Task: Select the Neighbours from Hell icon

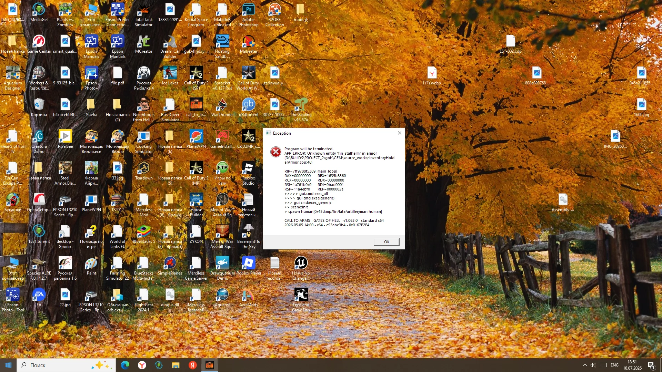Action: [144, 110]
